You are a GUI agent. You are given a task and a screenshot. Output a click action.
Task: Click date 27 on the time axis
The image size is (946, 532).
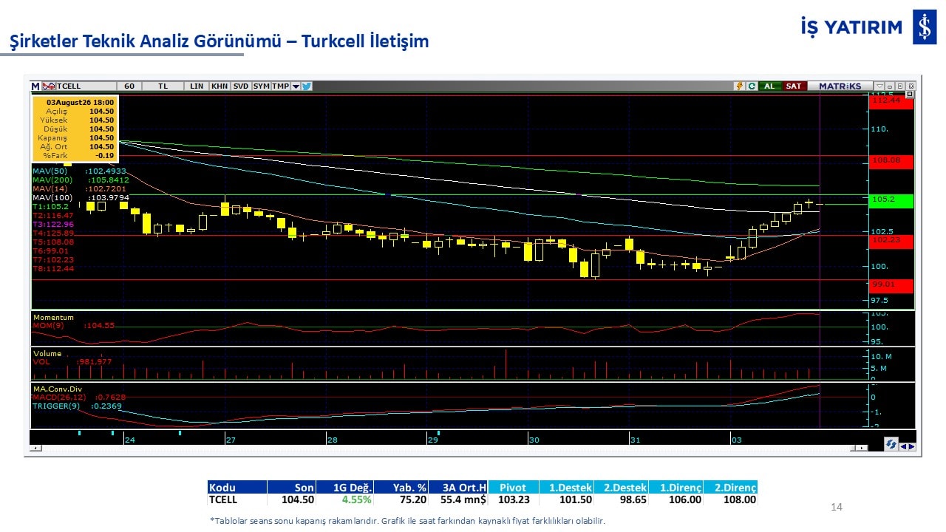pyautogui.click(x=231, y=440)
